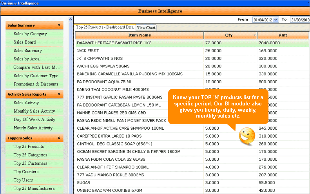This screenshot has height=194, width=310.
Task: Click the sidebar scroll up arrow
Action: coord(71,19)
